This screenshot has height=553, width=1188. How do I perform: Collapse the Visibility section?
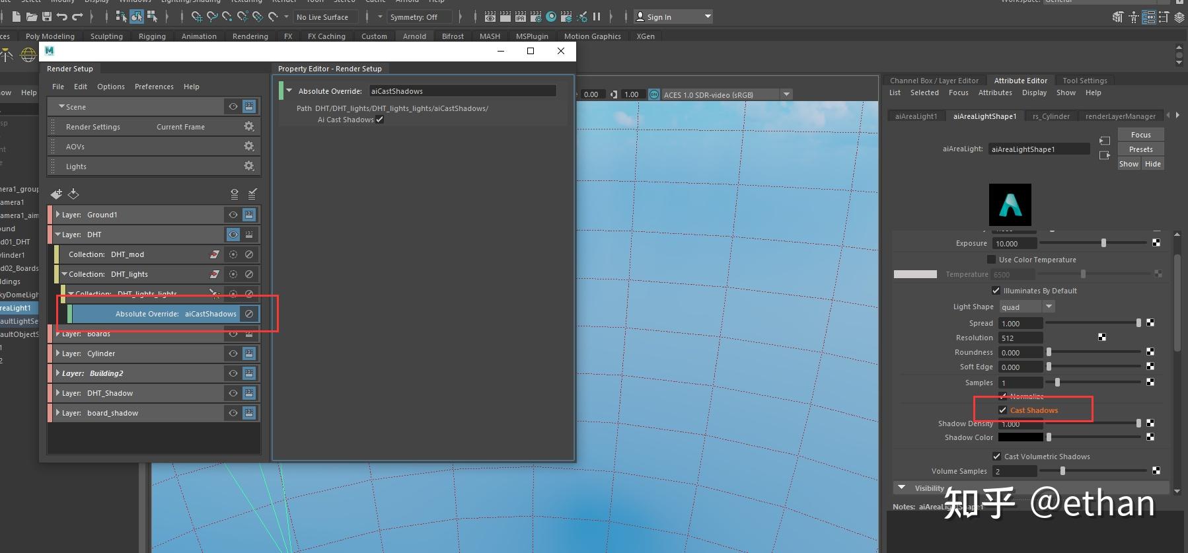pos(902,488)
